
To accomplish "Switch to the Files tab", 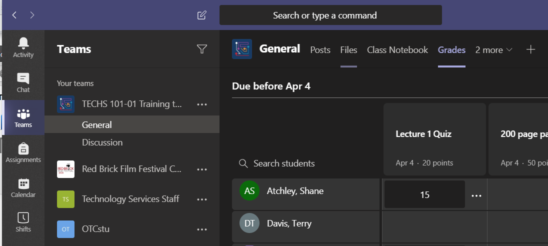I will tap(349, 50).
